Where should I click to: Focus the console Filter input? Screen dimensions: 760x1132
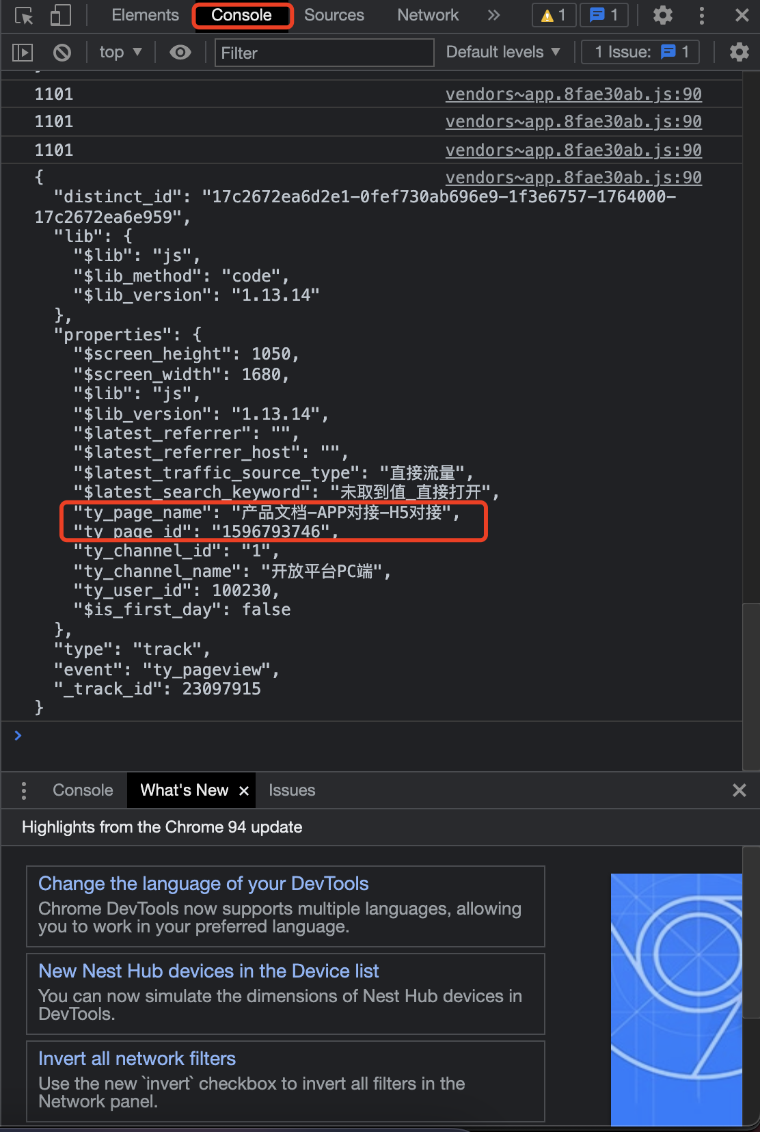[x=325, y=53]
